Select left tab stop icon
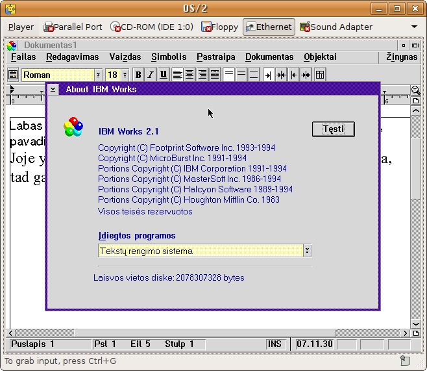Viewport: 427px width, 371px height. tap(269, 75)
